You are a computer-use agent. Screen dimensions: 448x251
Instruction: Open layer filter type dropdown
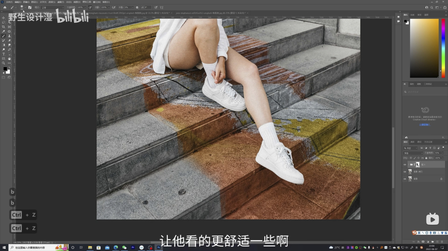[x=410, y=148]
